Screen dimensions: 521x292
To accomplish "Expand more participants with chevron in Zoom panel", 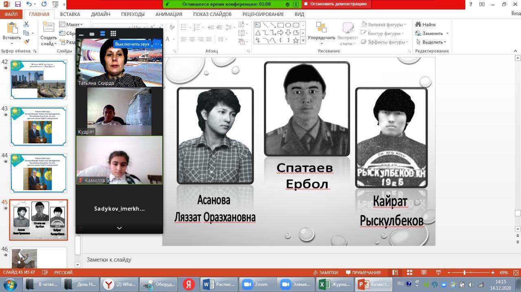I will (x=119, y=228).
